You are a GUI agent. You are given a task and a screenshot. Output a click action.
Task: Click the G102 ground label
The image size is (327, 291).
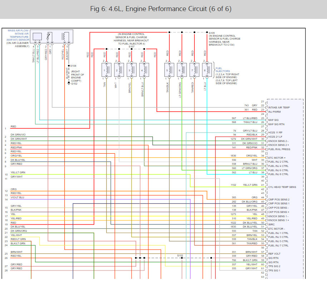click(x=74, y=84)
